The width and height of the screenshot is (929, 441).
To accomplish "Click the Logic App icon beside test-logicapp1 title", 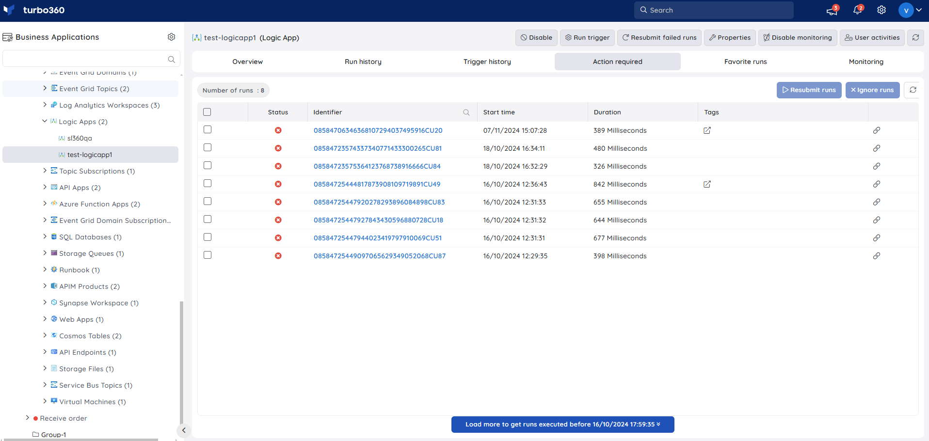I will tap(197, 38).
